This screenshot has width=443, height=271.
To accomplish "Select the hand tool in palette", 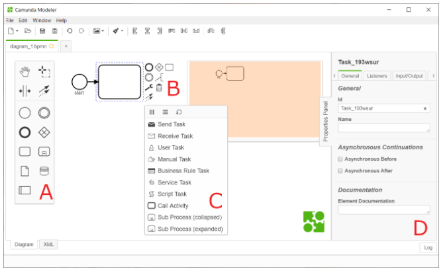I will 25,71.
